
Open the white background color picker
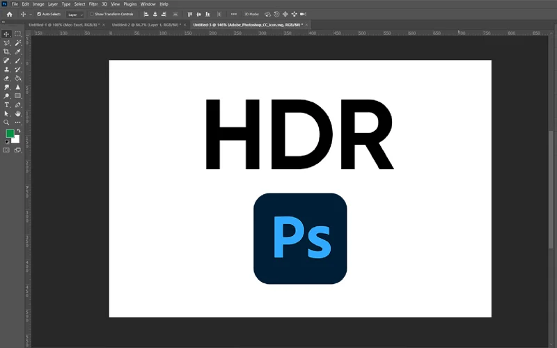(16, 140)
